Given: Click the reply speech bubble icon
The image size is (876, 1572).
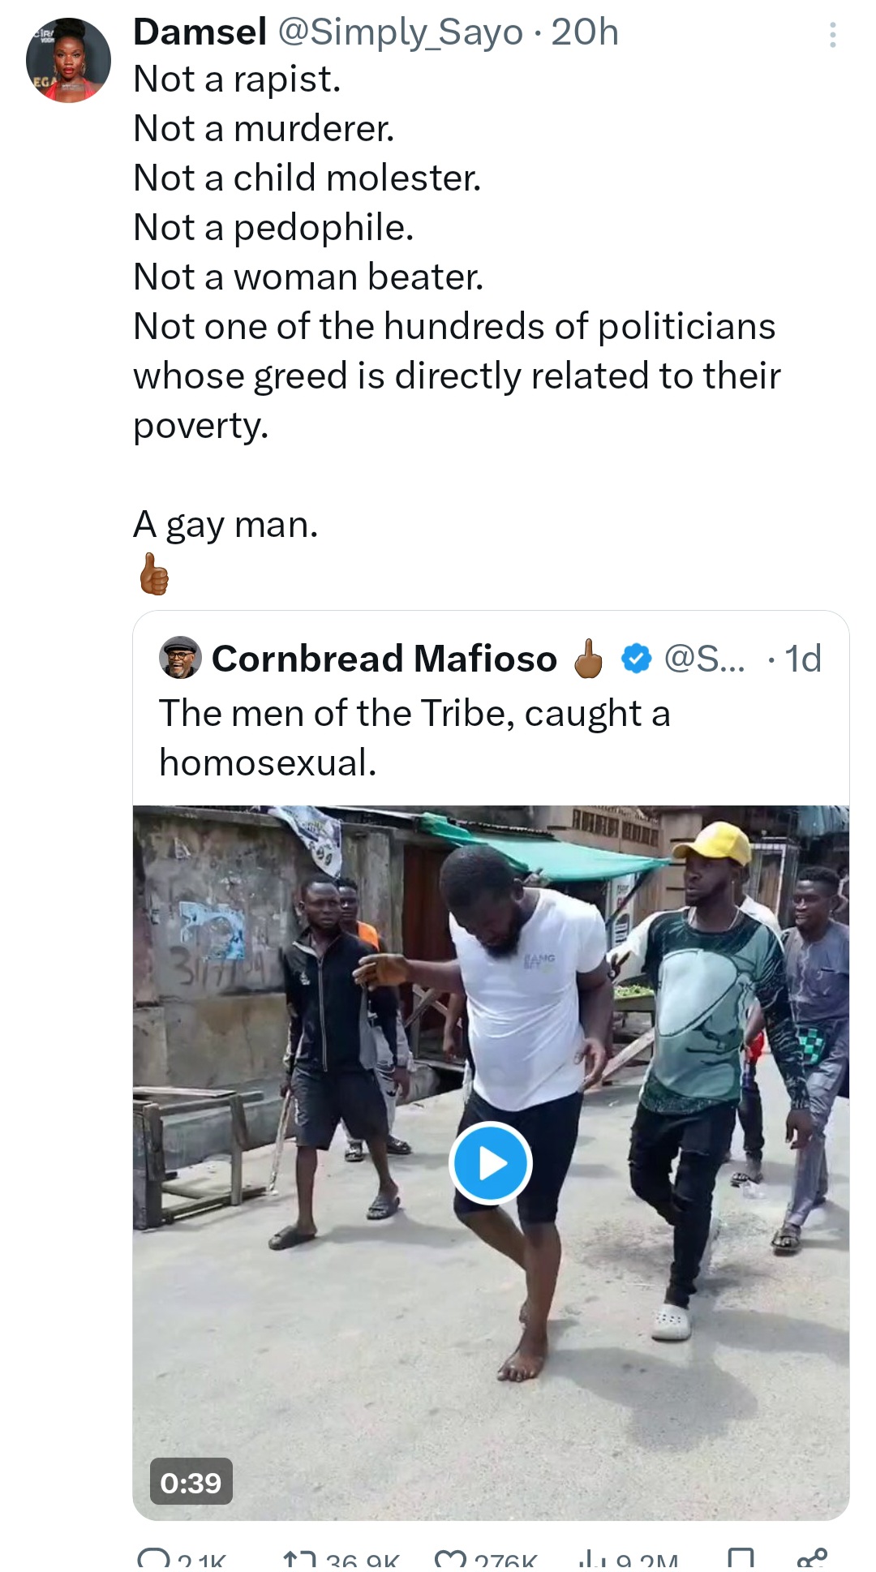Looking at the screenshot, I should [x=152, y=1558].
